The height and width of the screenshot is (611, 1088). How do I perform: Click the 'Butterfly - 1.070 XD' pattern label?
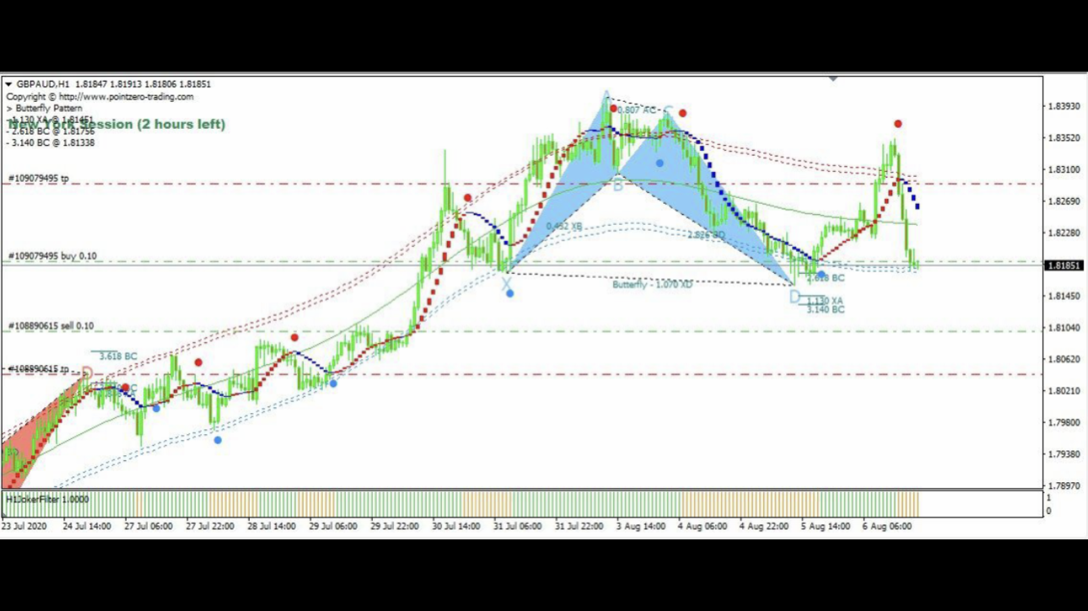[652, 285]
